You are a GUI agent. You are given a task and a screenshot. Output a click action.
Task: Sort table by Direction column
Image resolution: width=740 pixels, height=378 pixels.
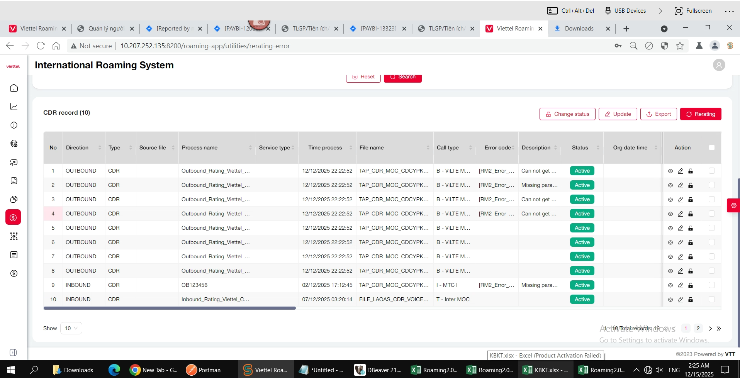[100, 147]
